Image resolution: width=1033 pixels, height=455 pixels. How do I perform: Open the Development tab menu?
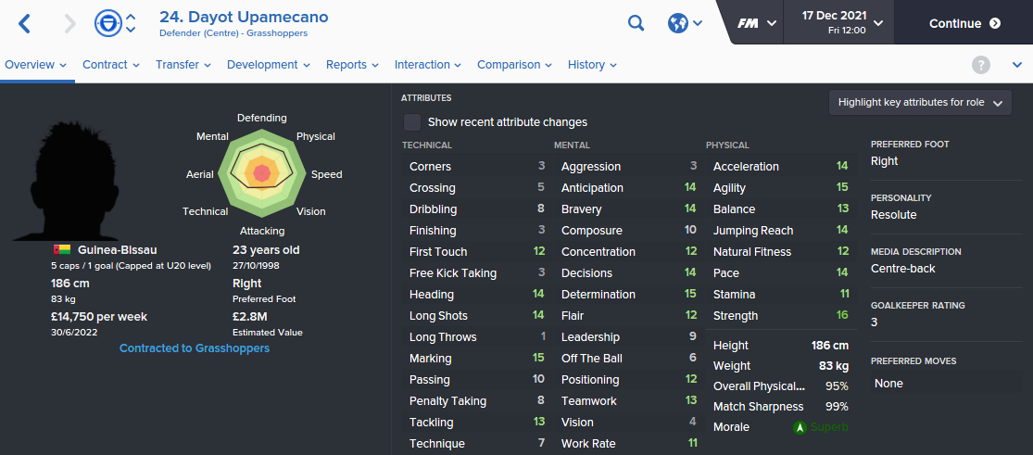click(269, 65)
